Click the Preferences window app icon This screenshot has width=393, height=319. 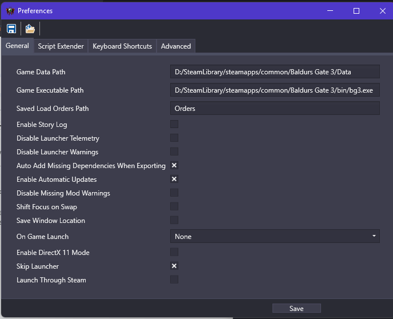(x=10, y=11)
